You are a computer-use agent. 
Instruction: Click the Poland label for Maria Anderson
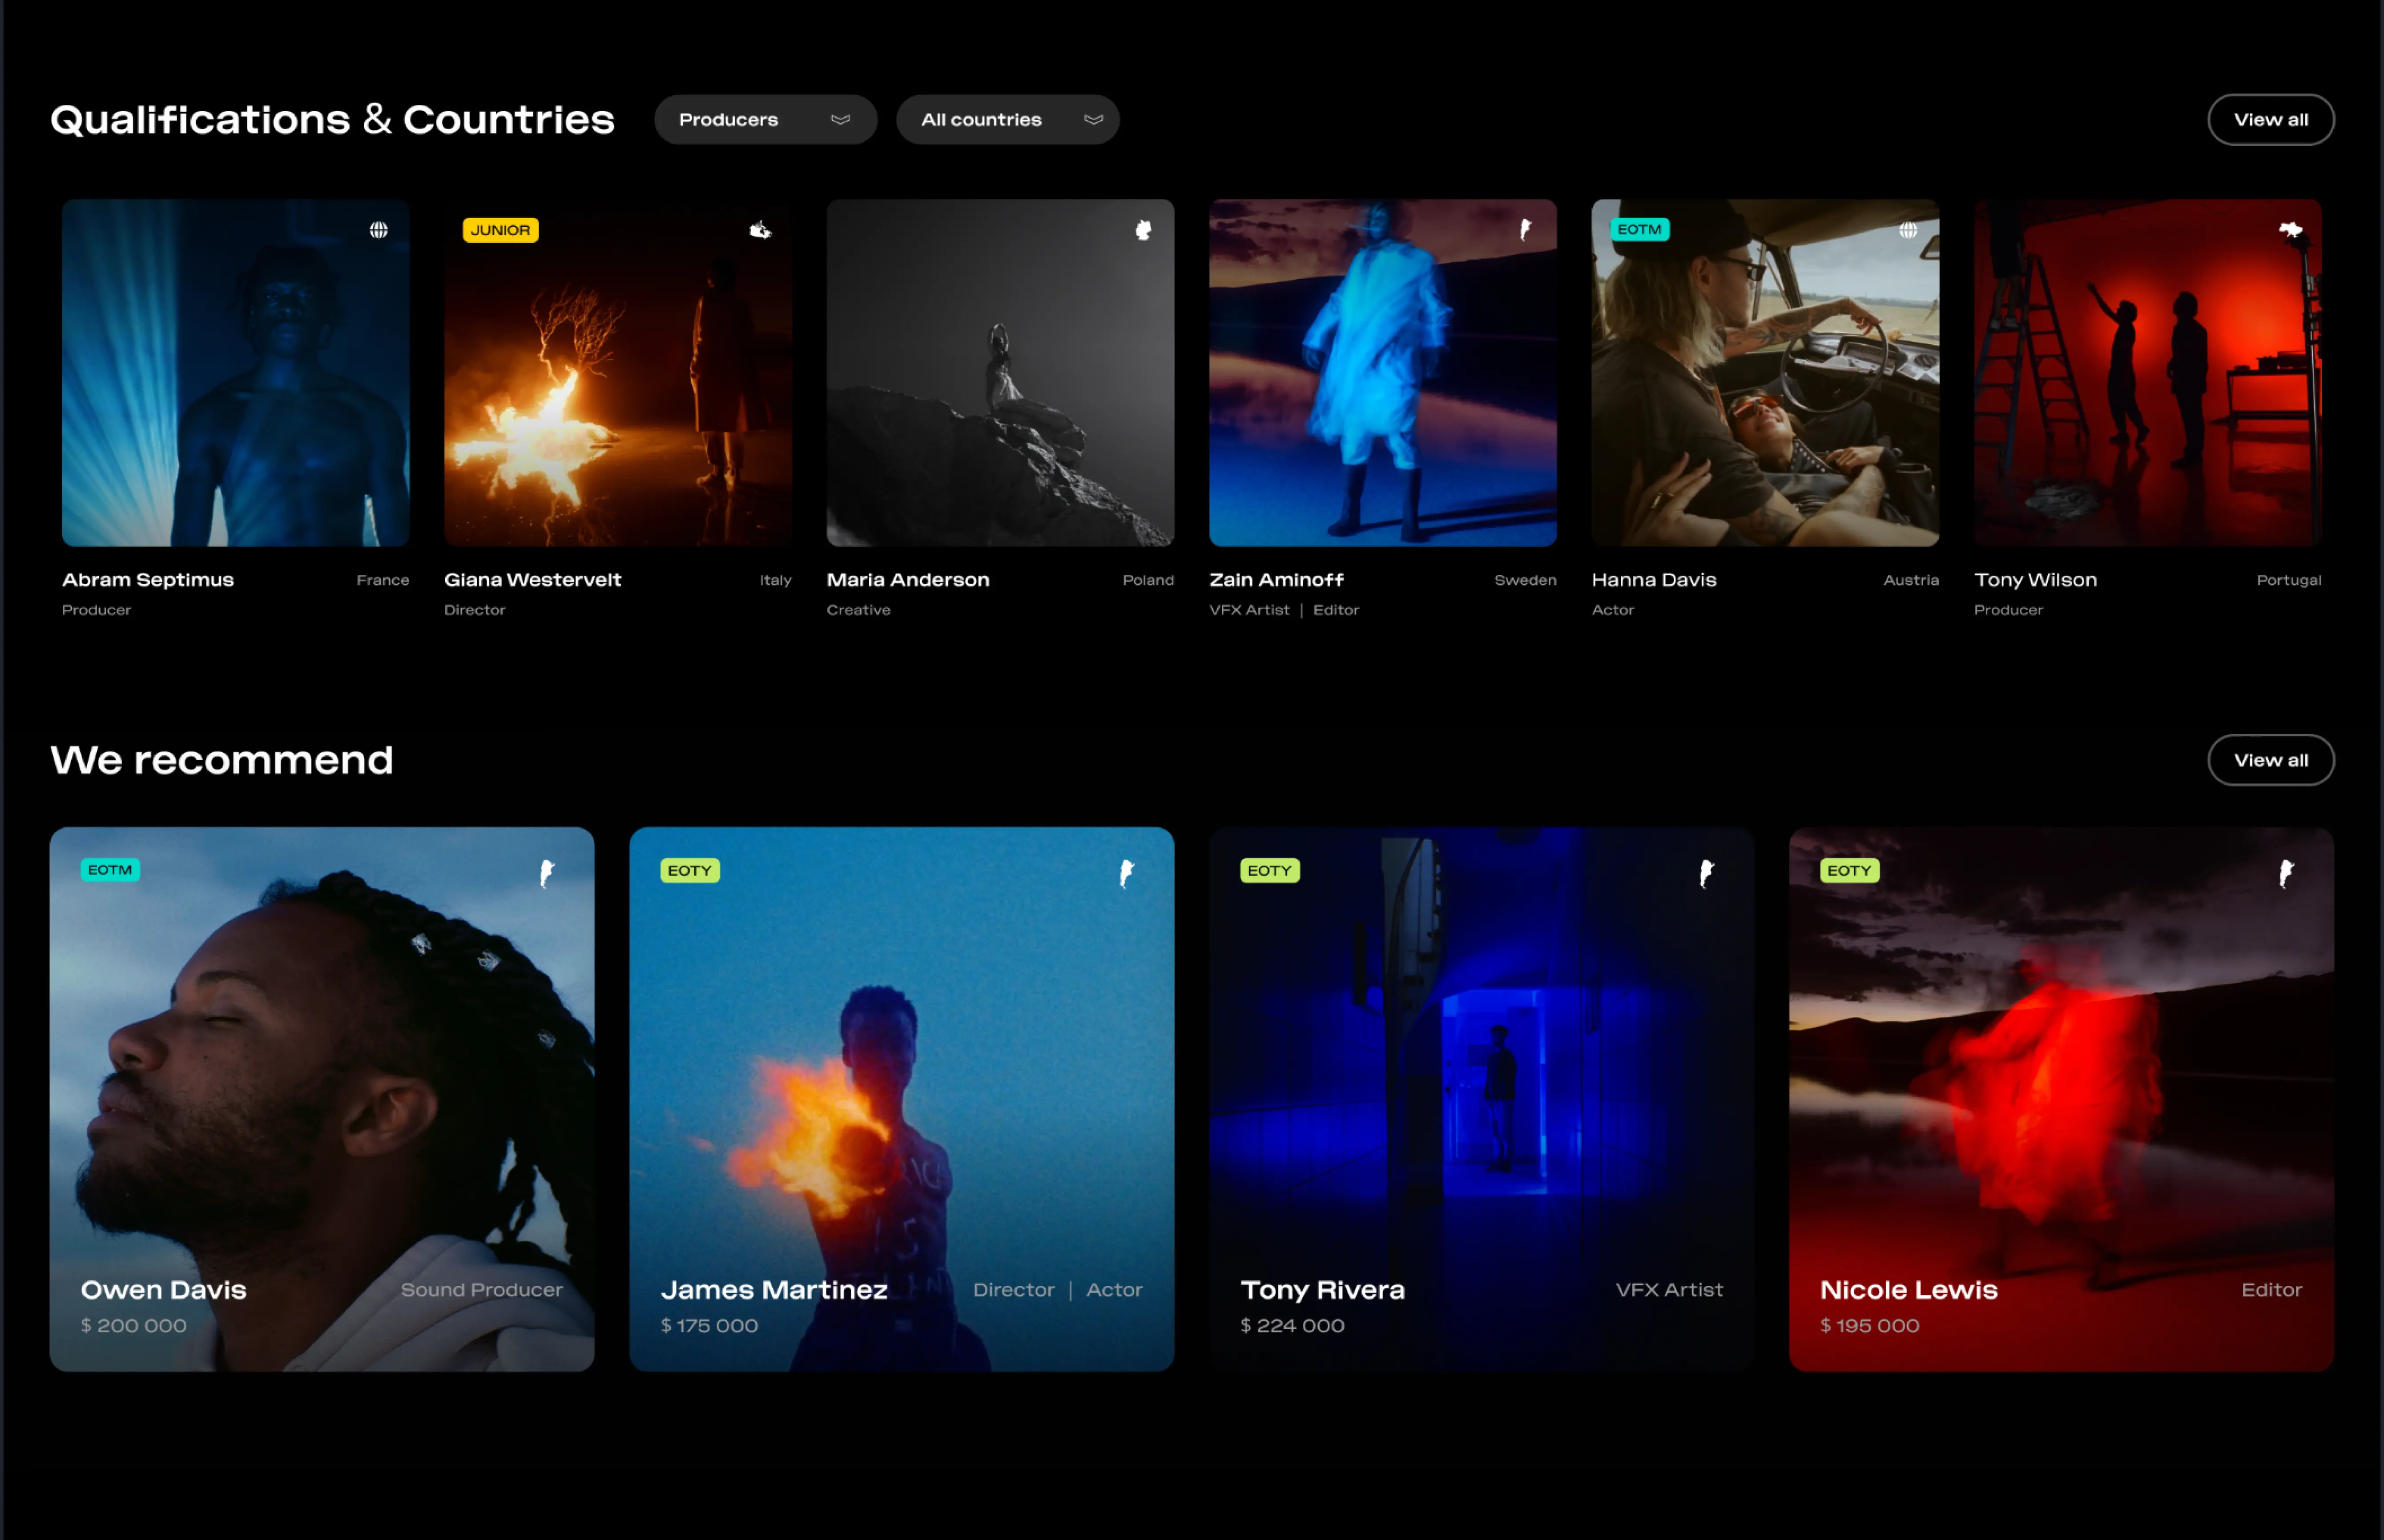[1148, 580]
